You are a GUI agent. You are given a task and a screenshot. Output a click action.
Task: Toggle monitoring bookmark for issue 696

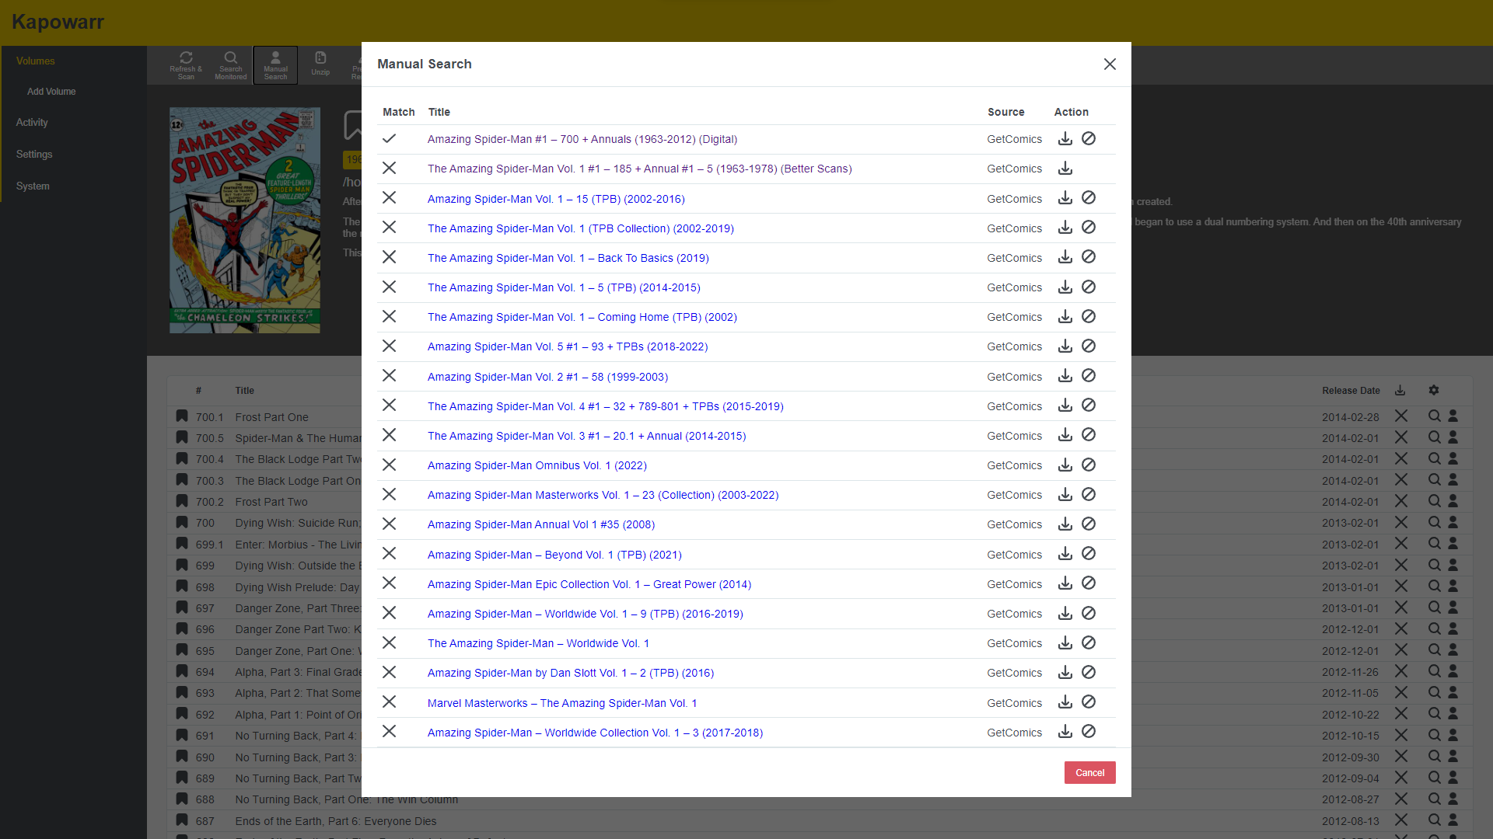(x=182, y=628)
